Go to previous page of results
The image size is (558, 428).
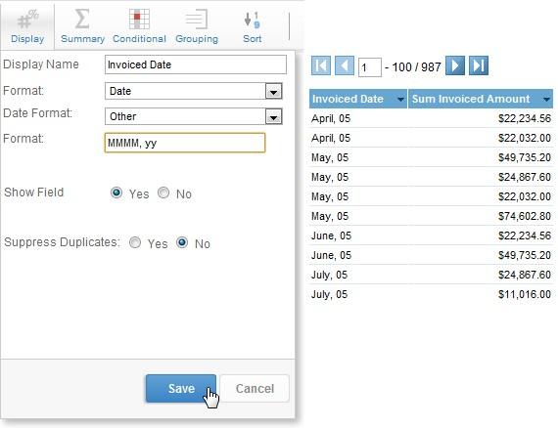click(x=345, y=65)
